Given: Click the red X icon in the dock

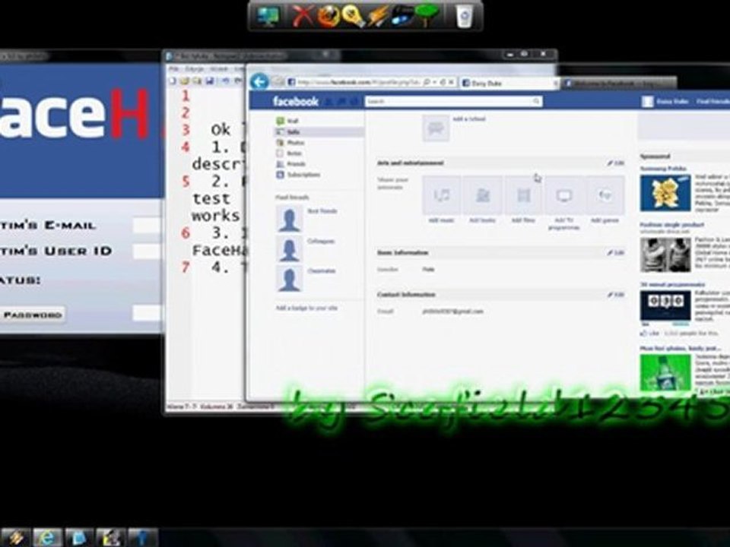Looking at the screenshot, I should click(x=302, y=17).
